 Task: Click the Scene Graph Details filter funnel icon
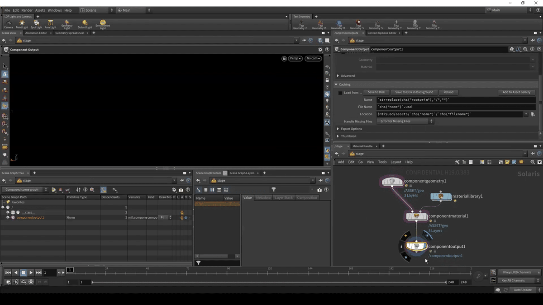(274, 190)
